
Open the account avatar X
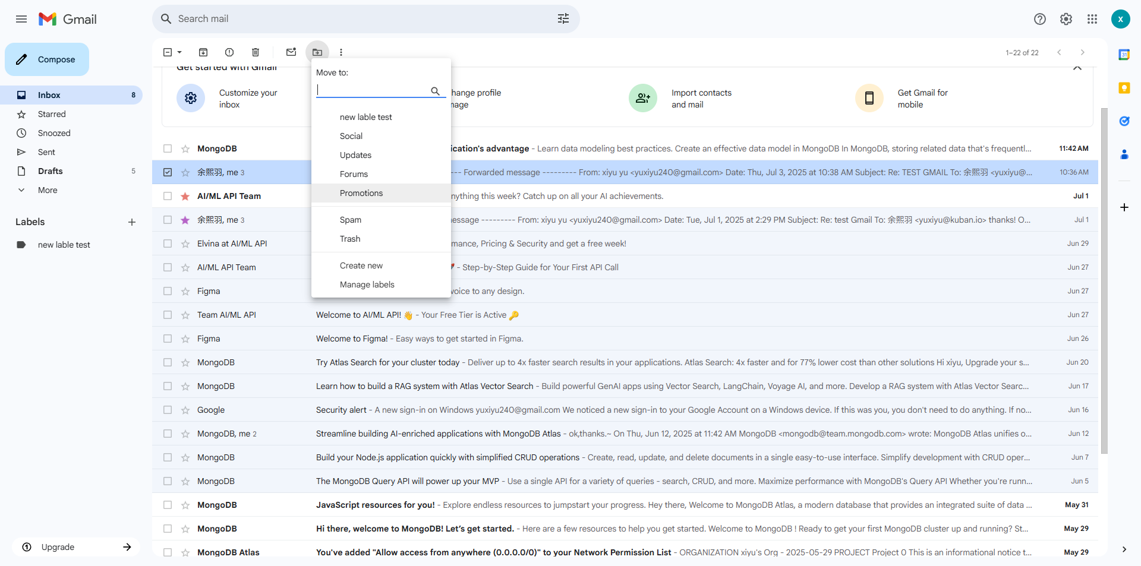(x=1121, y=19)
